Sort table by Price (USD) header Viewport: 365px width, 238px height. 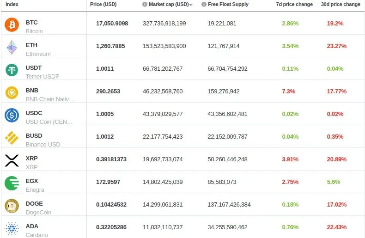tap(103, 4)
